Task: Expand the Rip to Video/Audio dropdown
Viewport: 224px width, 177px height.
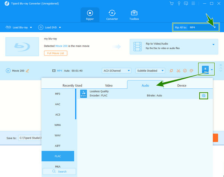Action: coord(213,44)
